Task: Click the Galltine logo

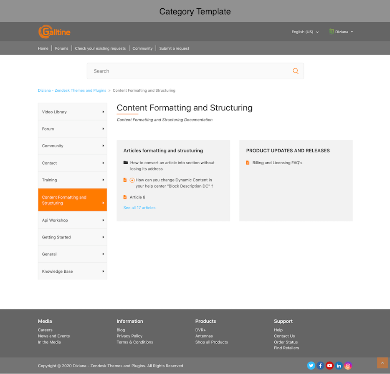Action: click(x=54, y=32)
